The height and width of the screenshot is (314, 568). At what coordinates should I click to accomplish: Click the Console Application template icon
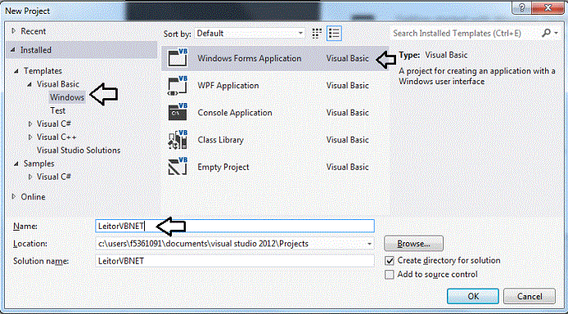click(x=178, y=112)
